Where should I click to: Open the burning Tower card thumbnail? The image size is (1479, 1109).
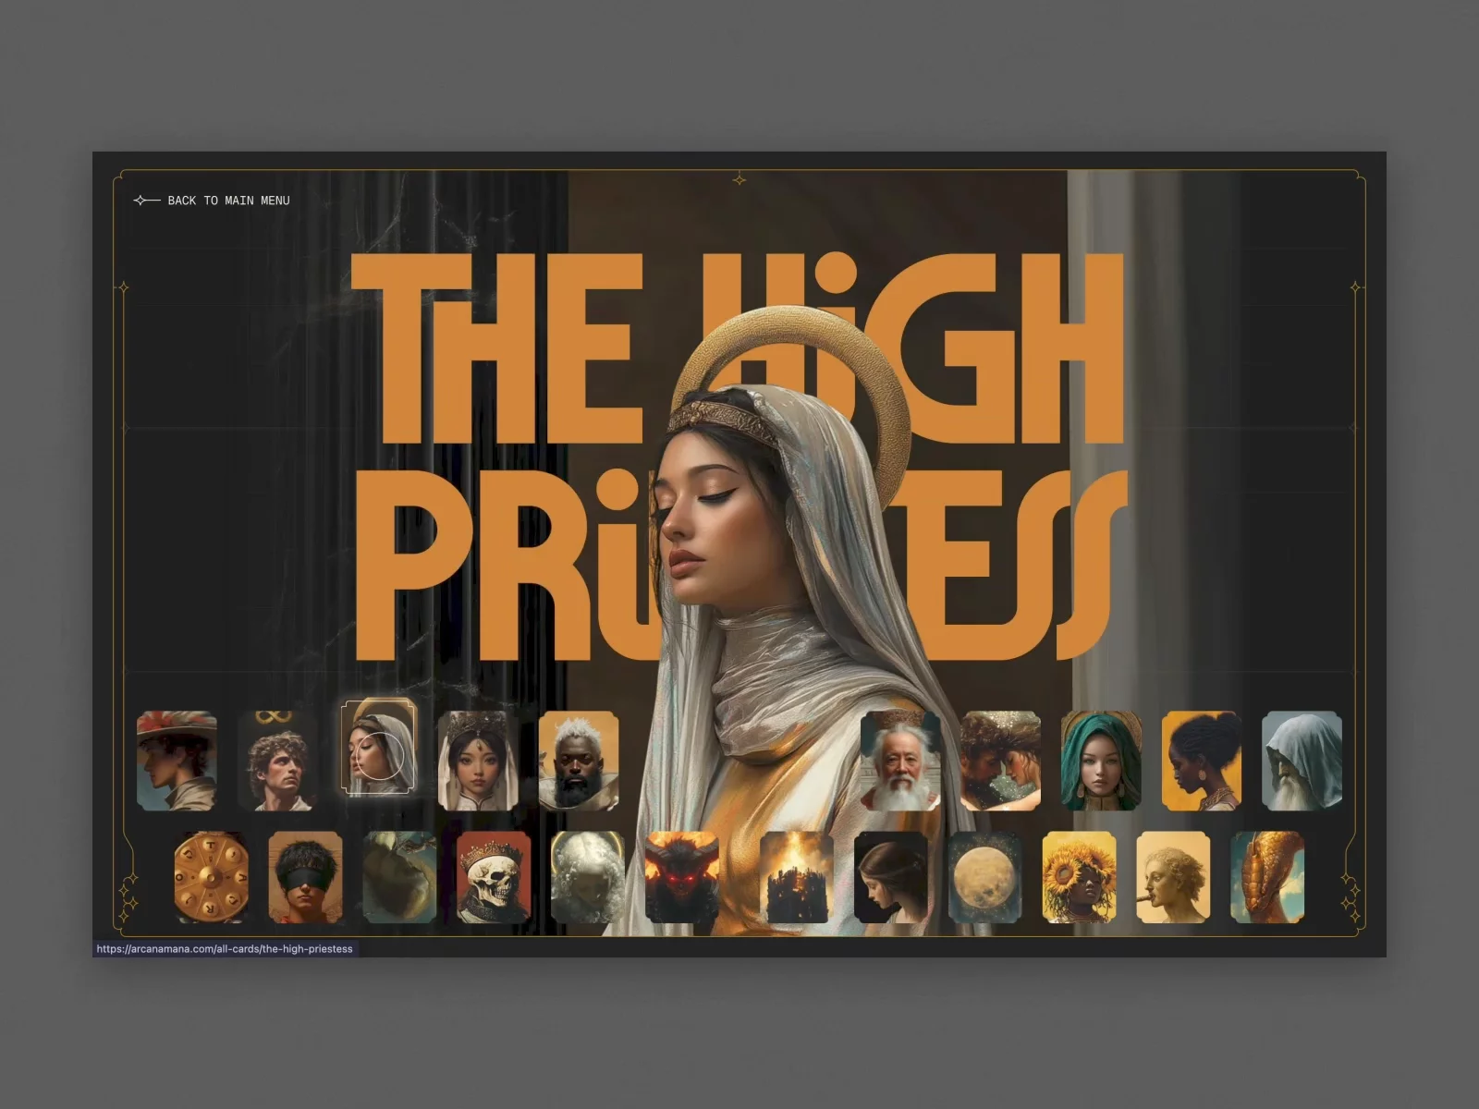[x=797, y=877]
